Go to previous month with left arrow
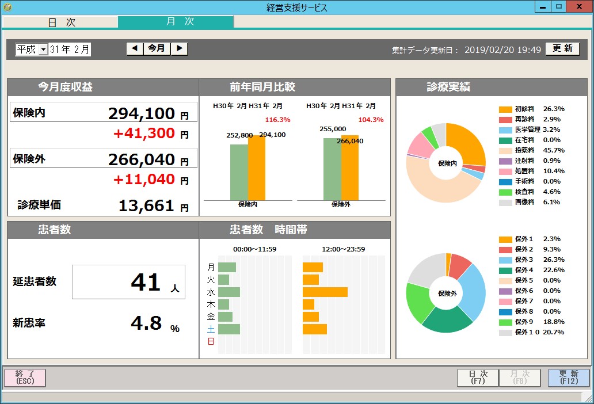This screenshot has height=404, width=594. click(135, 48)
